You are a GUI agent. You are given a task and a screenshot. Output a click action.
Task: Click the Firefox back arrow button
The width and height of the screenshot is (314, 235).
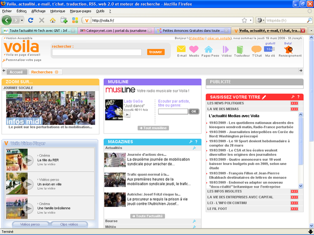pyautogui.click(x=7, y=20)
